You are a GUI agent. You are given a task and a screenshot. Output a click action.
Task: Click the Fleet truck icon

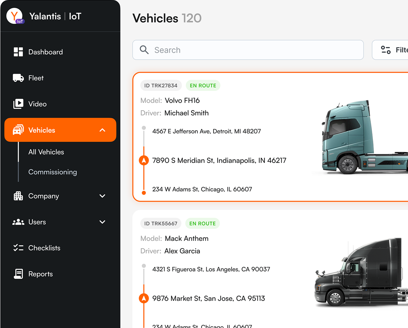click(18, 78)
